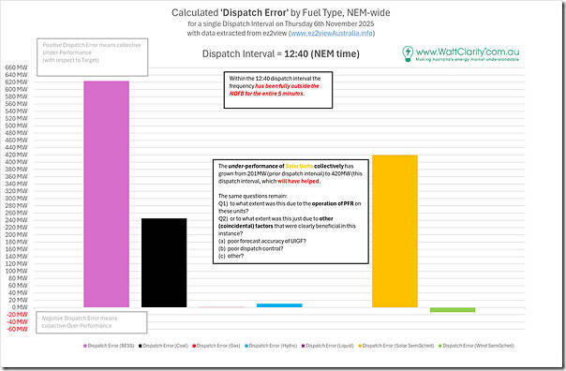Click the red '-40 MW' axis label
The image size is (566, 371).
17,322
